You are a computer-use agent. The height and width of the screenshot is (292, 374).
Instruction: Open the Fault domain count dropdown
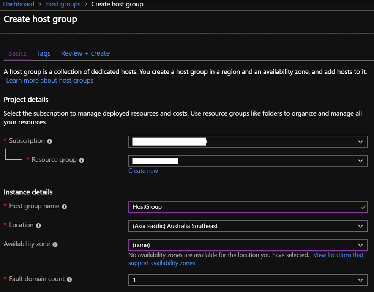click(x=248, y=280)
